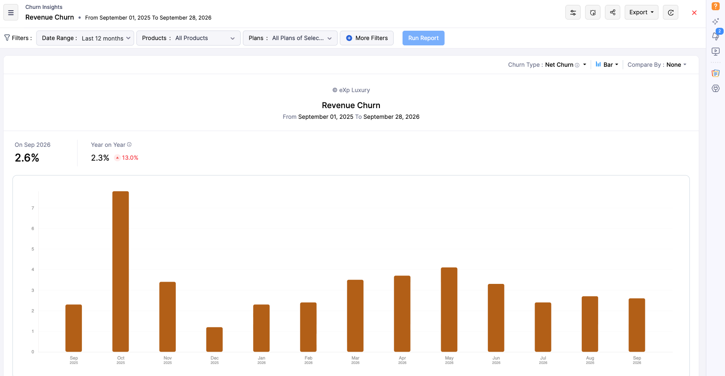
Task: Click the Churn Insights breadcrumb
Action: point(44,7)
